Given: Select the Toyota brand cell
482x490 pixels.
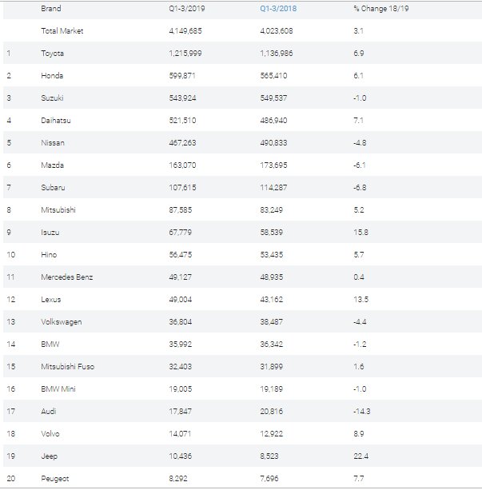Looking at the screenshot, I should [x=53, y=53].
